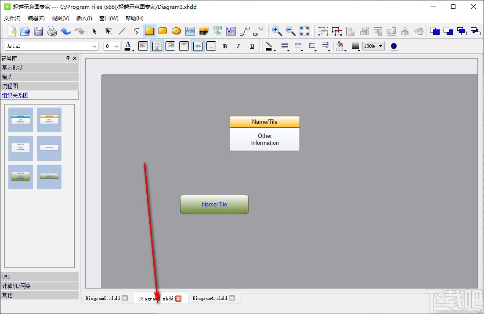Screen dimensions: 484x314
Task: Toggle center text alignment
Action: coord(157,46)
